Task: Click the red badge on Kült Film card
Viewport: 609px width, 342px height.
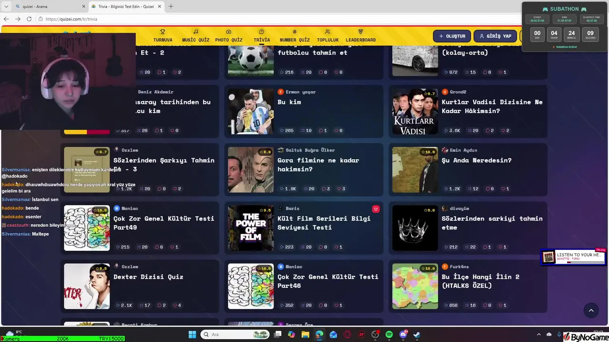Action: 376,209
